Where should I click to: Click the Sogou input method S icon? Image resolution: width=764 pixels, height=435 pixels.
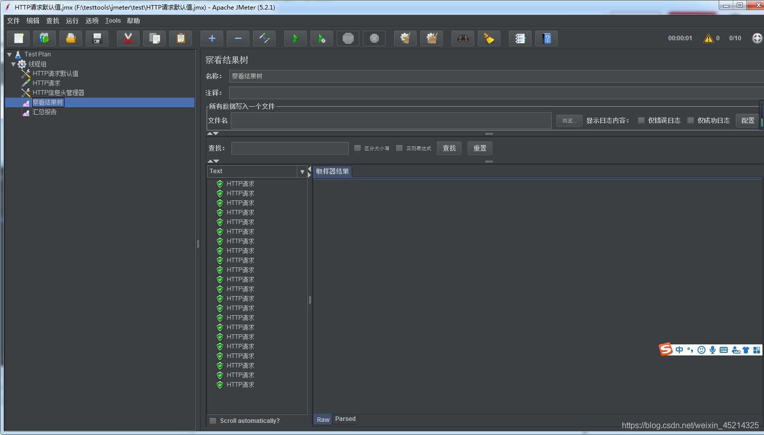[x=666, y=349]
